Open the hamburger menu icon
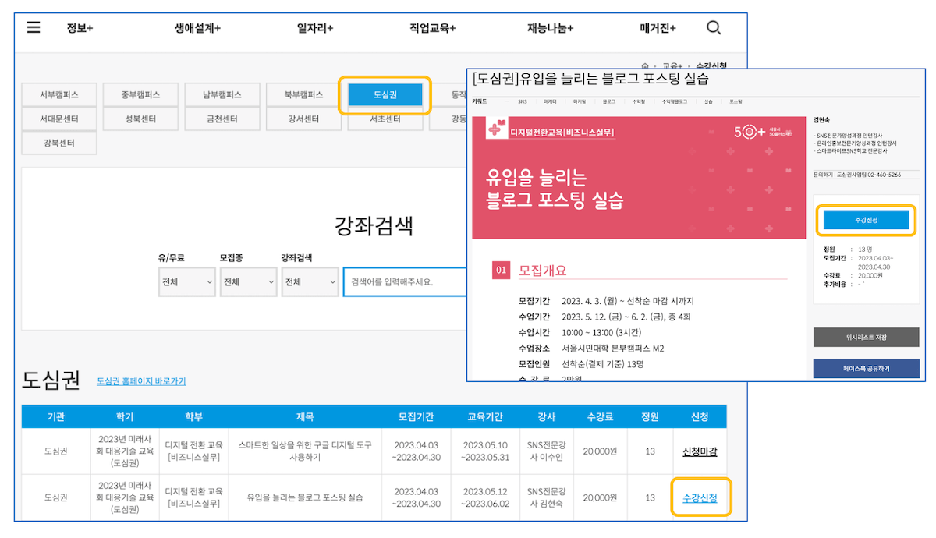Image resolution: width=936 pixels, height=538 pixels. pos(34,27)
